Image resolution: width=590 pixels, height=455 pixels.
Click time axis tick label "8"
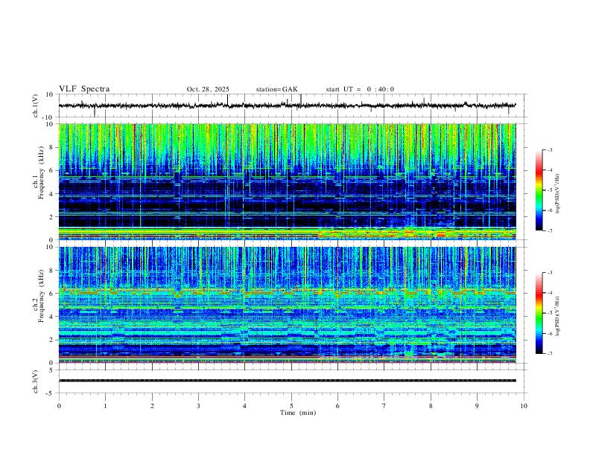431,406
